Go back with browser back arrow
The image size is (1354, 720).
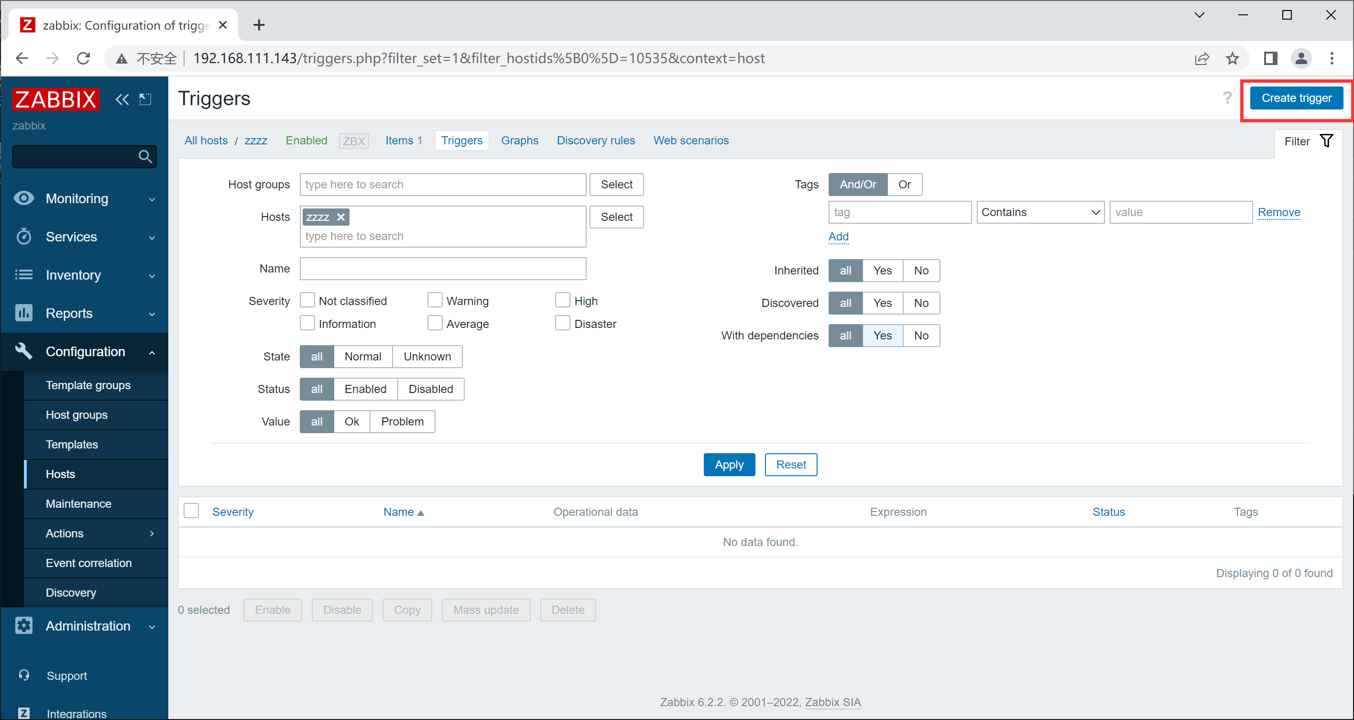pos(22,58)
